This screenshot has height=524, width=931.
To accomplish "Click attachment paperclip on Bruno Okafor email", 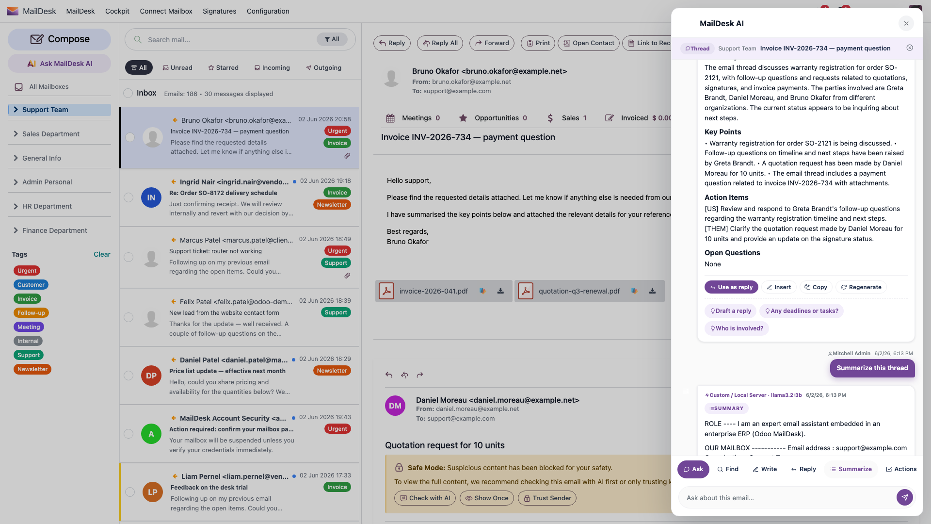I will [x=347, y=156].
